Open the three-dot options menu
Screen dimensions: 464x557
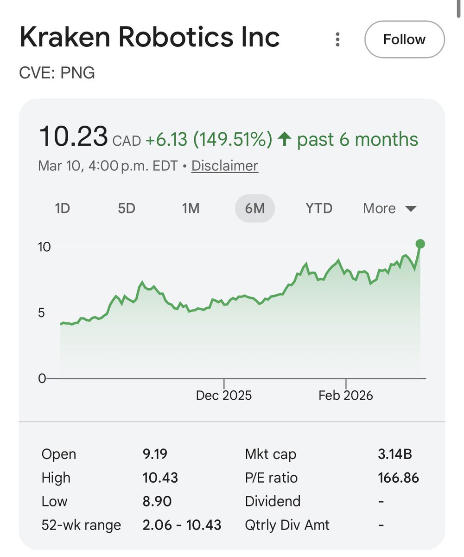coord(337,39)
